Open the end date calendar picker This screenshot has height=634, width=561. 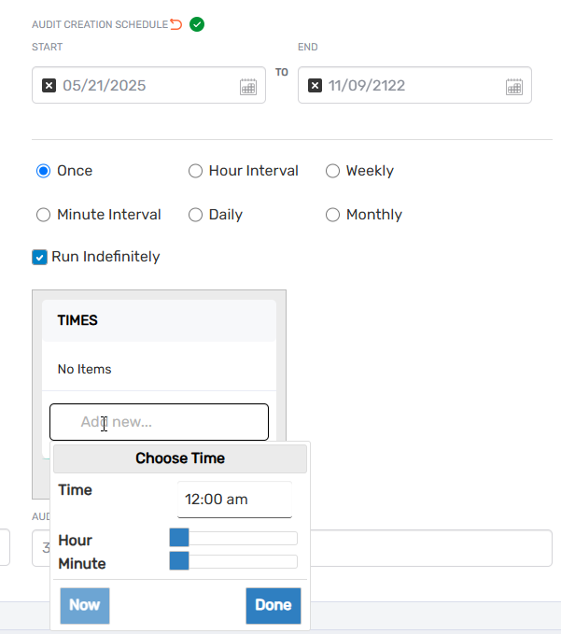[514, 87]
